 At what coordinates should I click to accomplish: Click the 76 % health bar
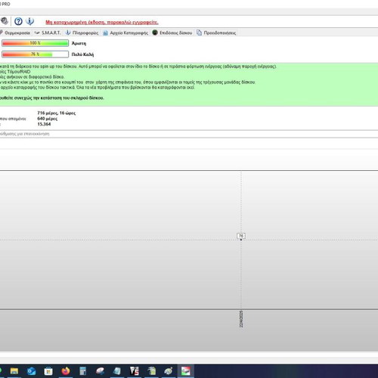tap(35, 54)
